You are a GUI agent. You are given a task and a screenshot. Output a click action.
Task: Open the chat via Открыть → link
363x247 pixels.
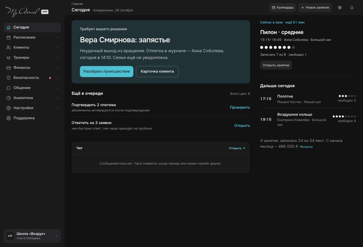pyautogui.click(x=237, y=148)
